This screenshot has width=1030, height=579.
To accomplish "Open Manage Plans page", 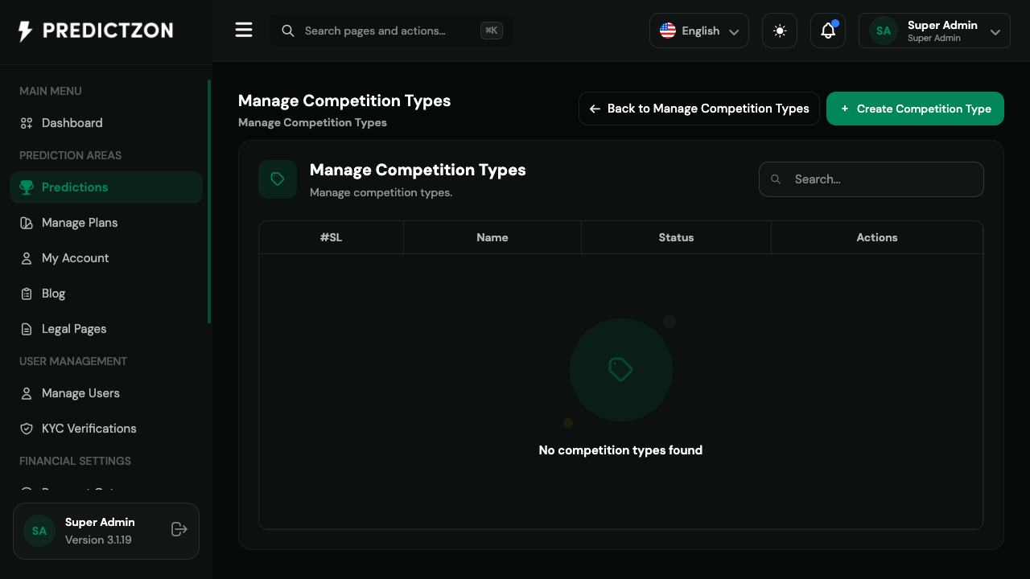I will click(106, 223).
